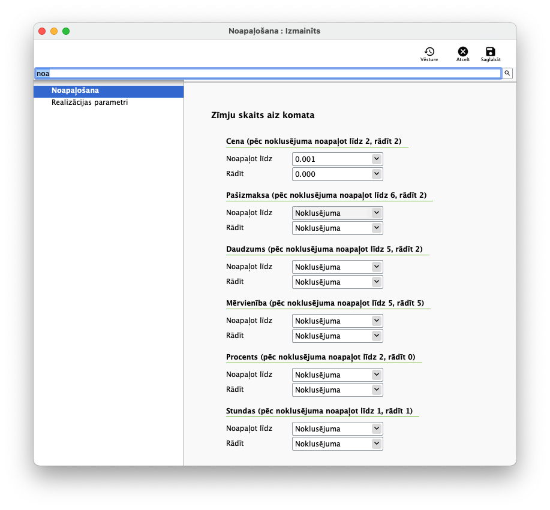Image resolution: width=550 pixels, height=510 pixels.
Task: Click the Atcelt cancel icon
Action: coord(462,53)
